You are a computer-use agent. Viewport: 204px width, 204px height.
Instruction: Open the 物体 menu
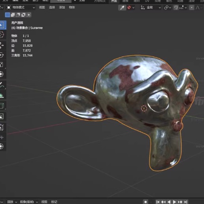(72, 8)
